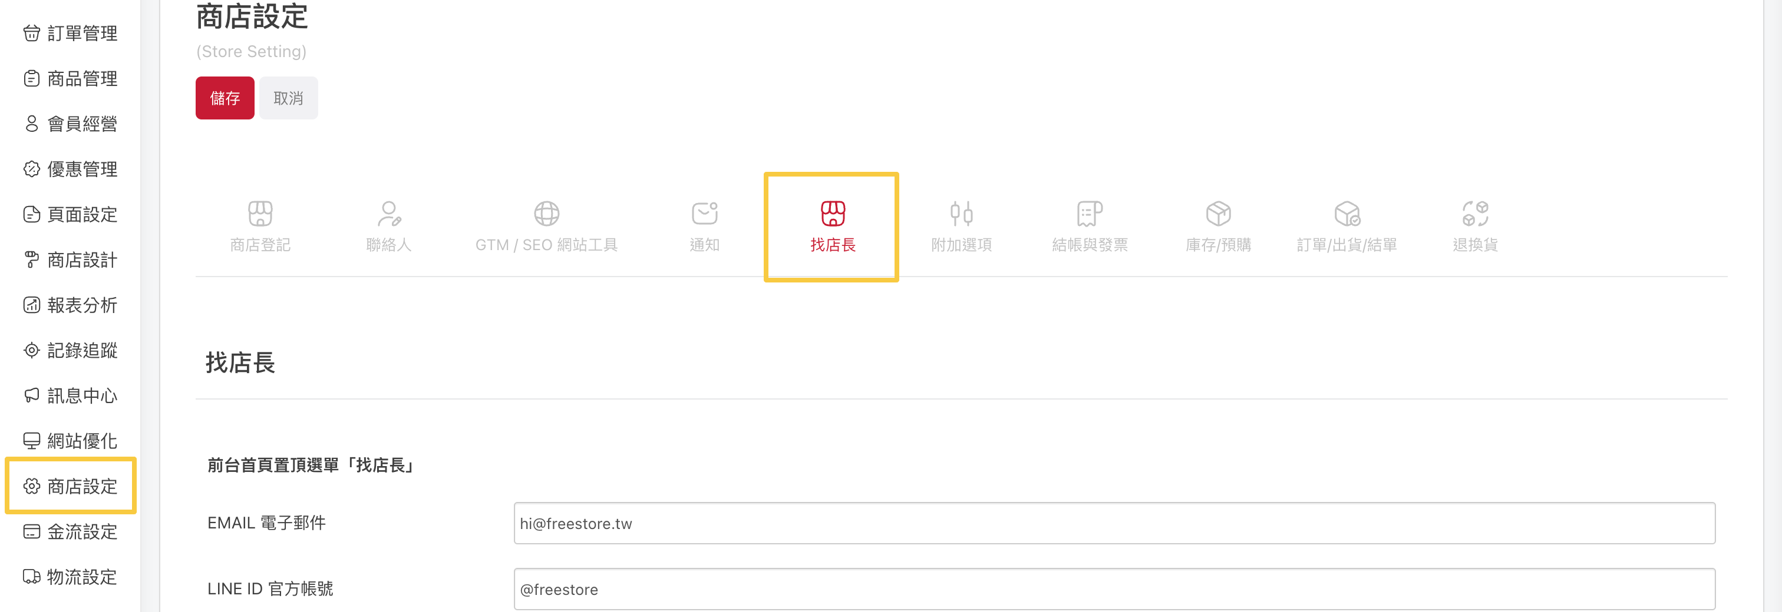Navigate to 頁面設定 menu item
The height and width of the screenshot is (612, 1782).
(82, 214)
